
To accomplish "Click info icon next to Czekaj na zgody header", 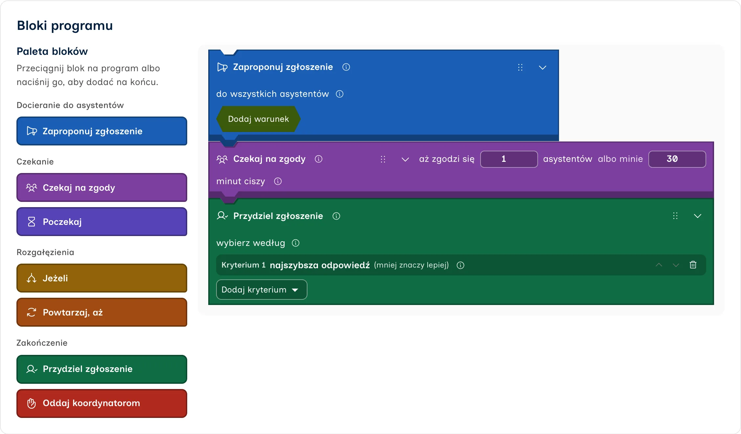I will 319,159.
